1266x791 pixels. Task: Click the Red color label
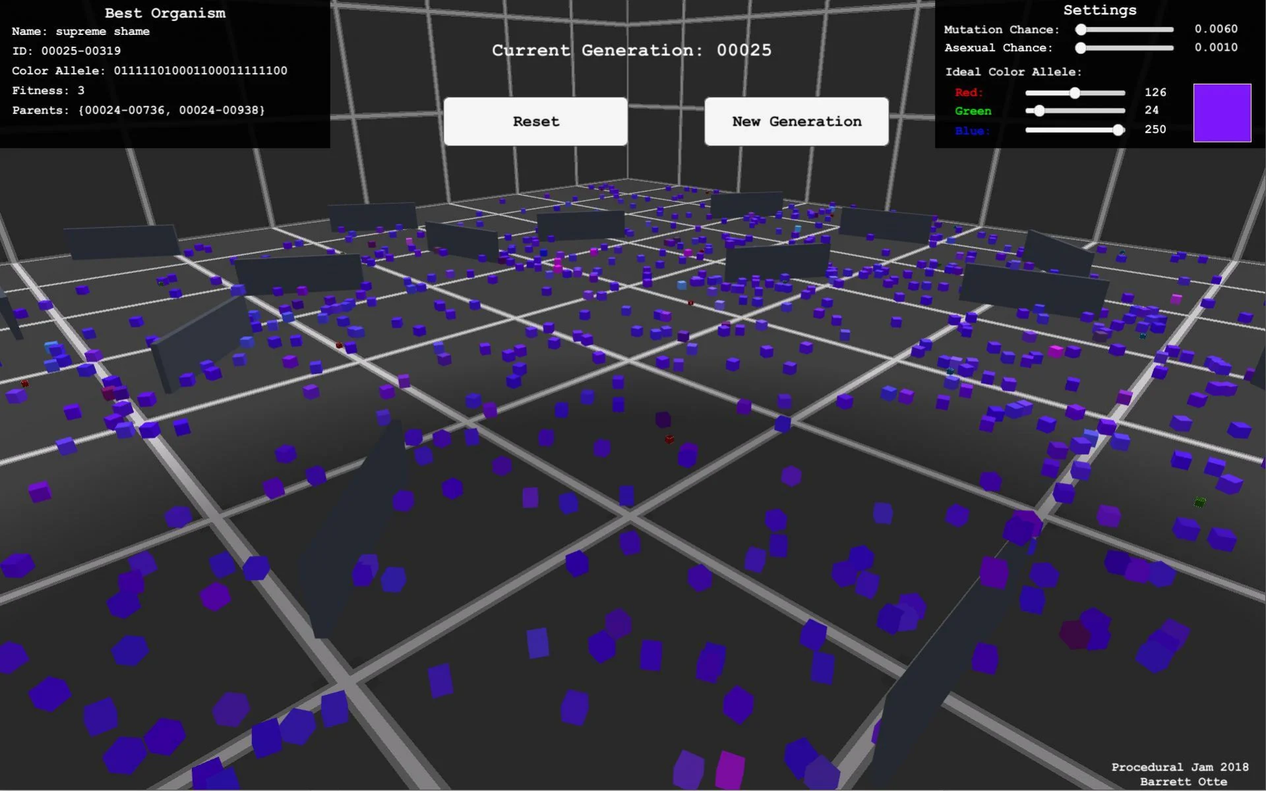(969, 92)
